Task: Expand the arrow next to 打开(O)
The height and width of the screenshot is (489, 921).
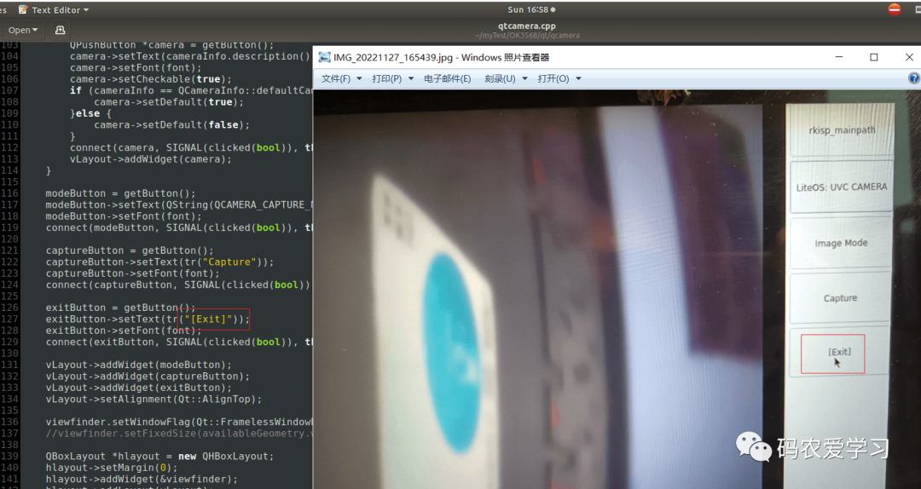Action: (578, 78)
